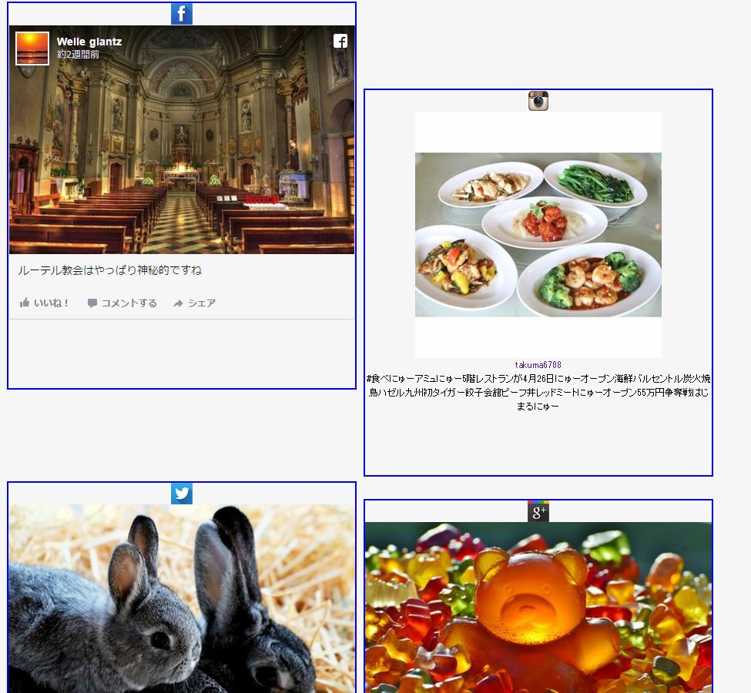Click the Welle glantz sunset profile avatar
This screenshot has height=693, width=751.
click(x=32, y=49)
